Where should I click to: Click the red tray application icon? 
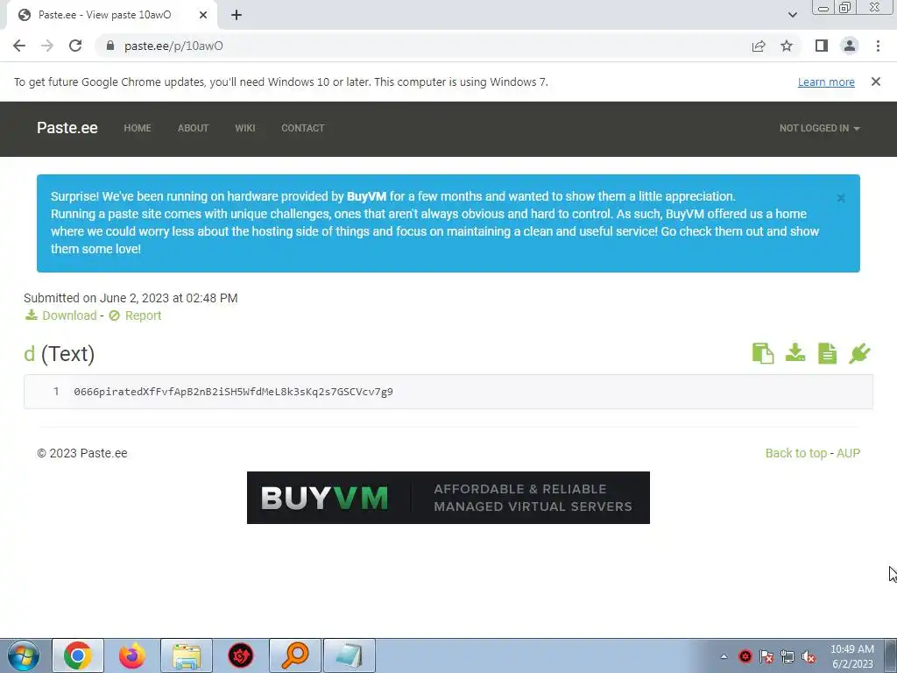click(745, 656)
